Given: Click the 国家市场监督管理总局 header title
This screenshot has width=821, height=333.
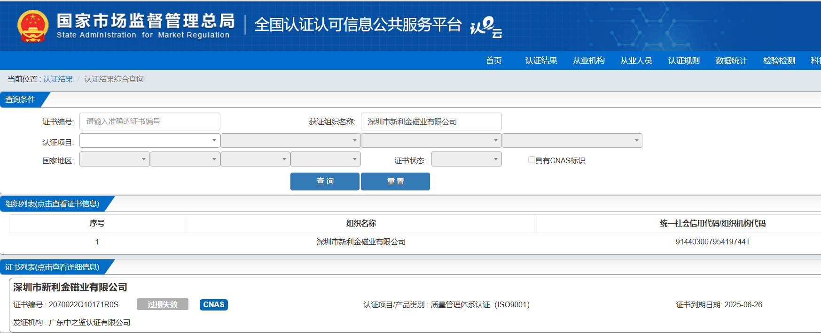Looking at the screenshot, I should pyautogui.click(x=146, y=21).
